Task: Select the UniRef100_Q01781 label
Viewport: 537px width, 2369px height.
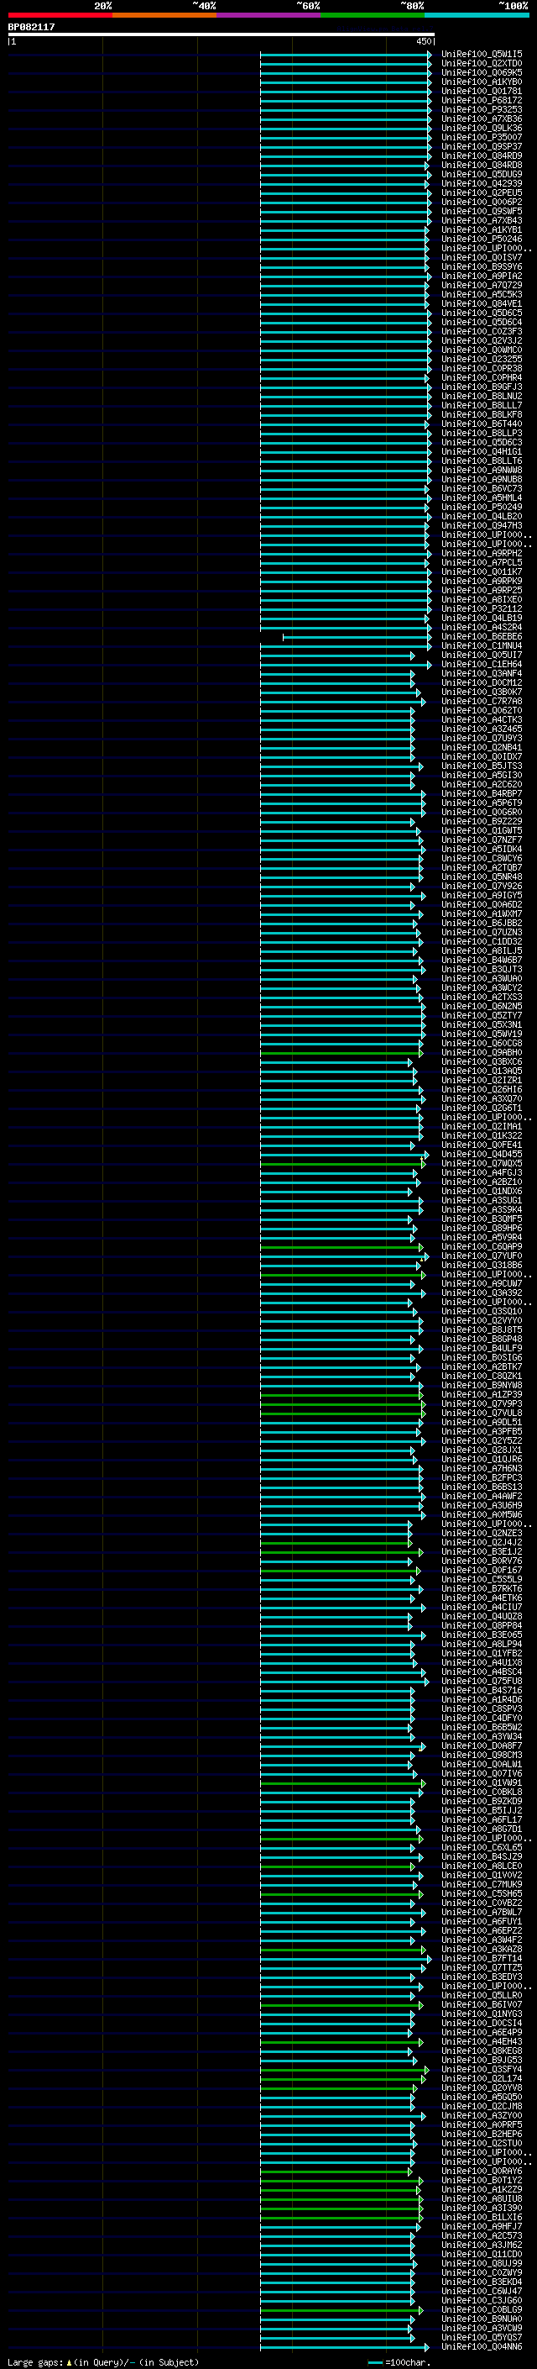Action: [x=482, y=91]
